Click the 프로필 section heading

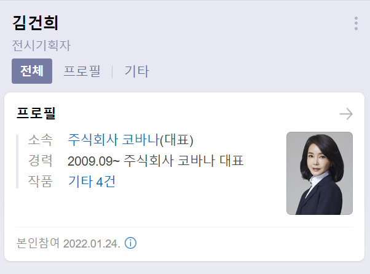pos(36,113)
